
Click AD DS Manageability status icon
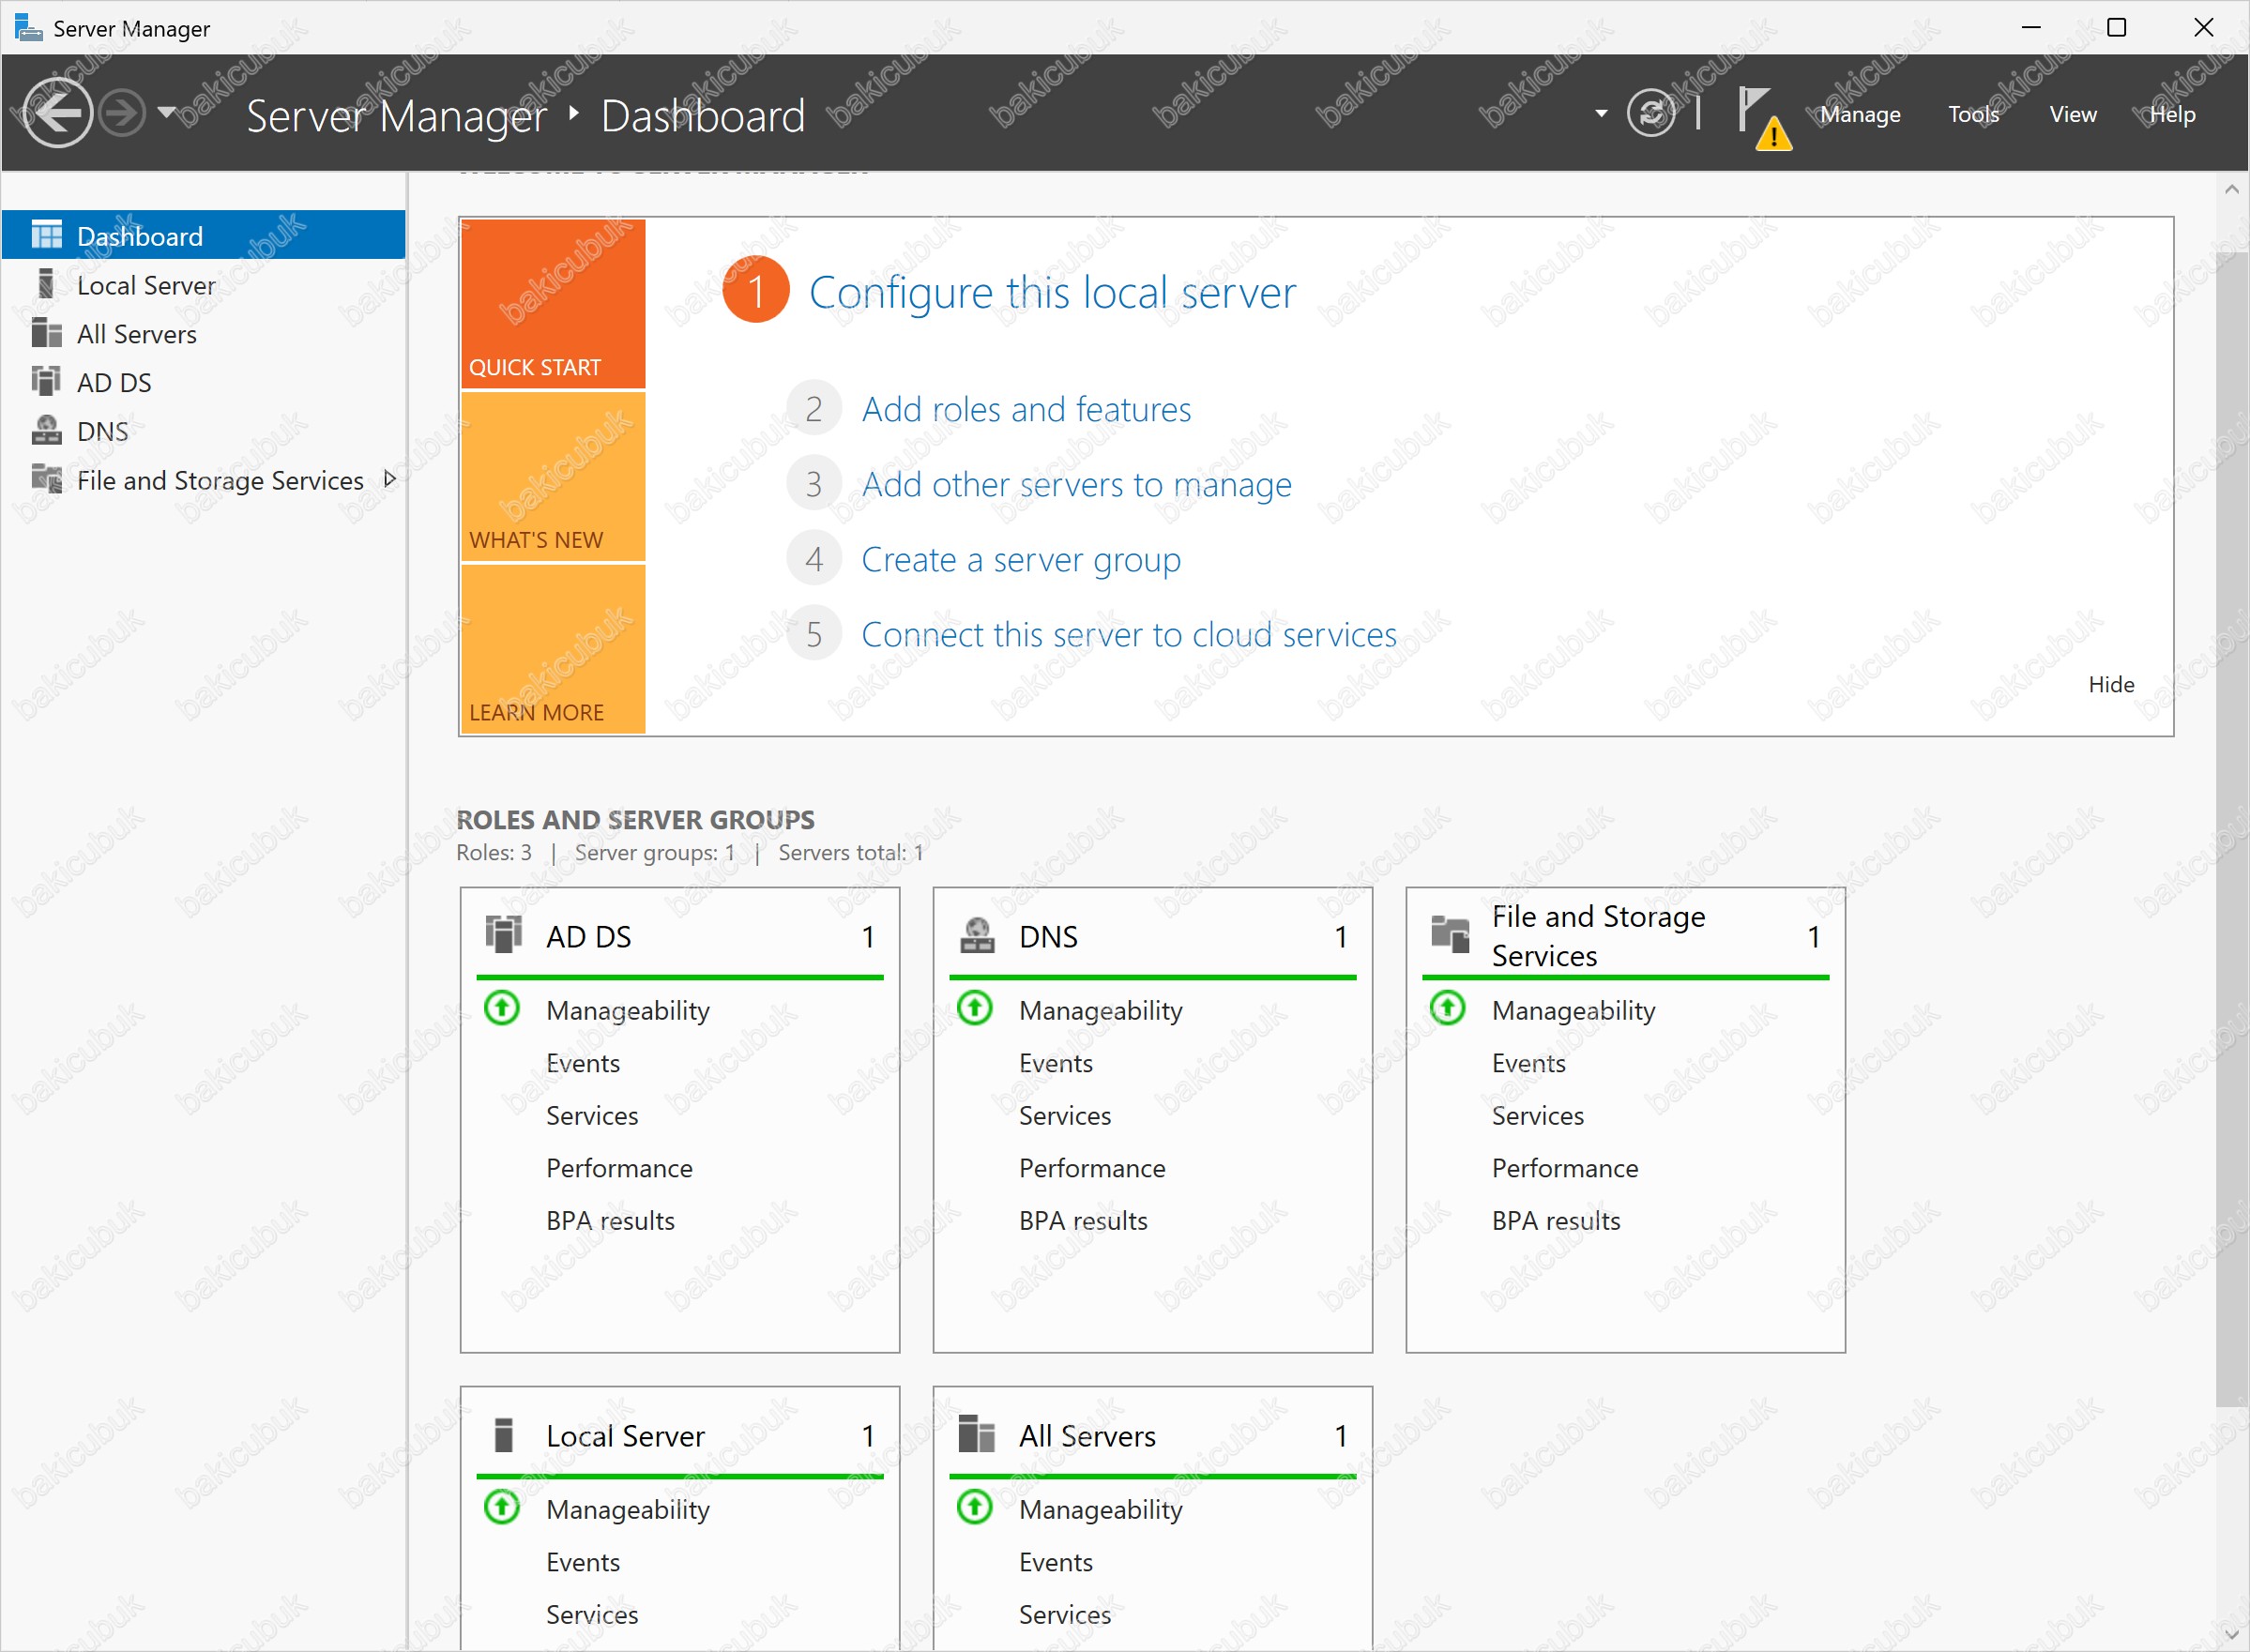[502, 1008]
